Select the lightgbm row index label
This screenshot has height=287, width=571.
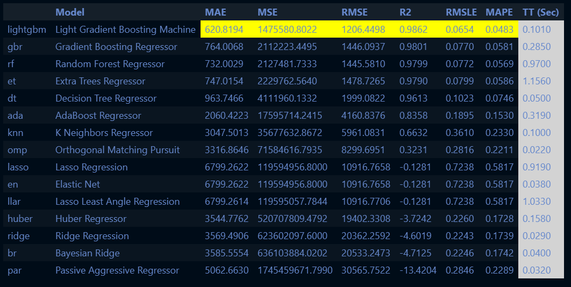pos(27,30)
